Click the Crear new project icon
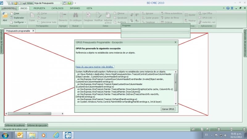 (12, 13)
